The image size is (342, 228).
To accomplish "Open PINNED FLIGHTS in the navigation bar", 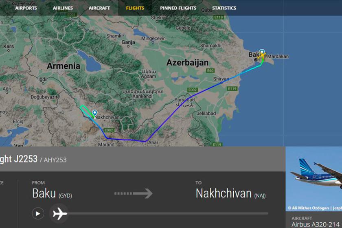I will 178,8.
